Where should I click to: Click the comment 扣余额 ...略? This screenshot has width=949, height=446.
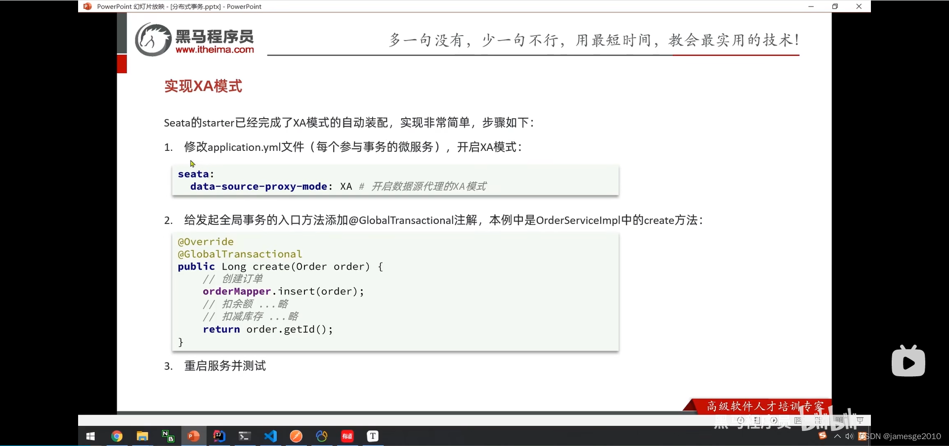[x=255, y=304]
